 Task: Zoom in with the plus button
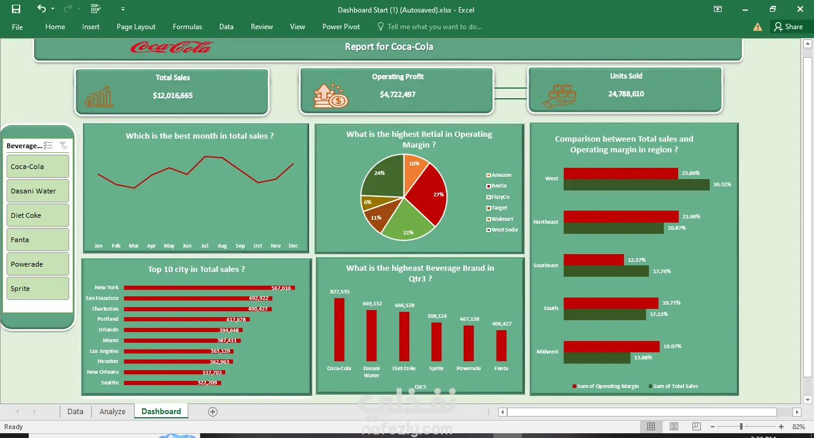click(x=781, y=427)
